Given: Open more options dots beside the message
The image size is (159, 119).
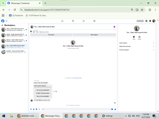Looking at the screenshot, I should tap(58, 91).
